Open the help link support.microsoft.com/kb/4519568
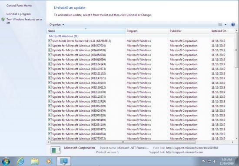 click(x=192, y=148)
